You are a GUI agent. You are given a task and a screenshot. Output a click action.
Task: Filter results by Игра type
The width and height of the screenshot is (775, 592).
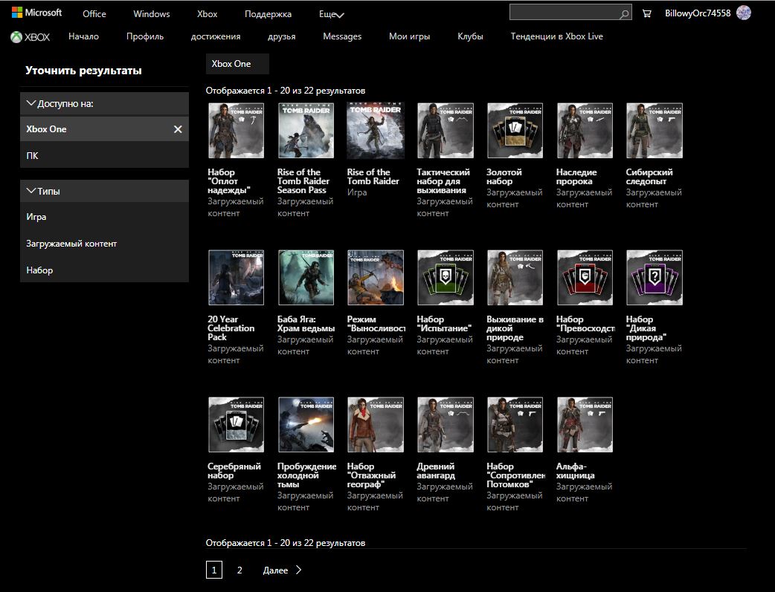(x=36, y=217)
